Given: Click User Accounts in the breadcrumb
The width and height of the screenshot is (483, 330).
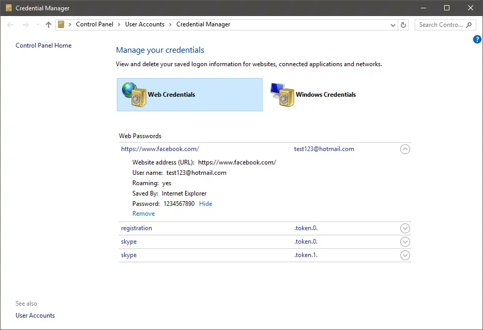Looking at the screenshot, I should click(145, 24).
